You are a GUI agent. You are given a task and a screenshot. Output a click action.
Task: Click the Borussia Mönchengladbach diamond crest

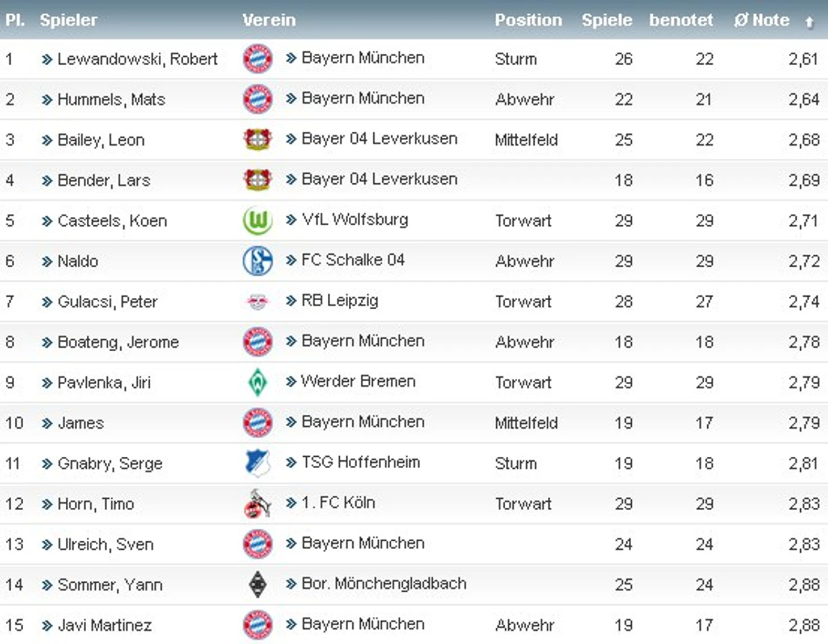(257, 584)
